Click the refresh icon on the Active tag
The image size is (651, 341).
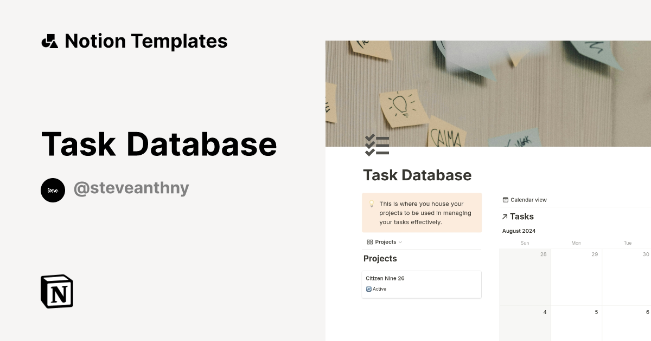369,288
